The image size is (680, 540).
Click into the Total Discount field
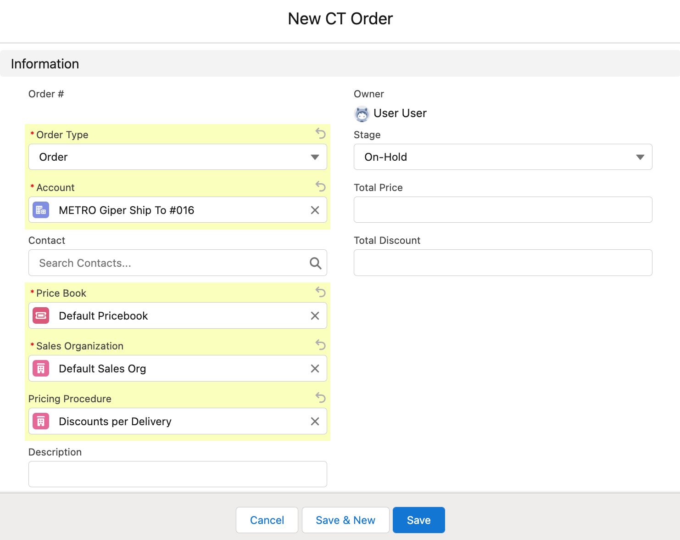click(502, 263)
